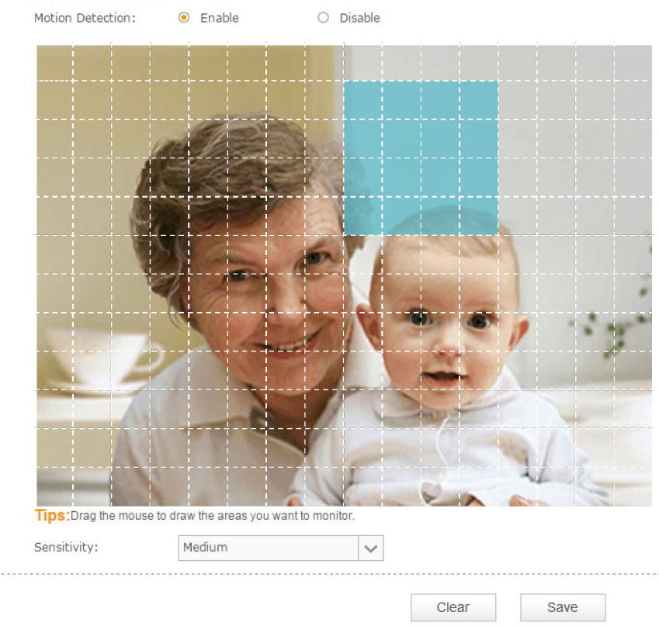Select the Disable motion detection radio button
Screen dimensions: 659x626
(x=323, y=18)
